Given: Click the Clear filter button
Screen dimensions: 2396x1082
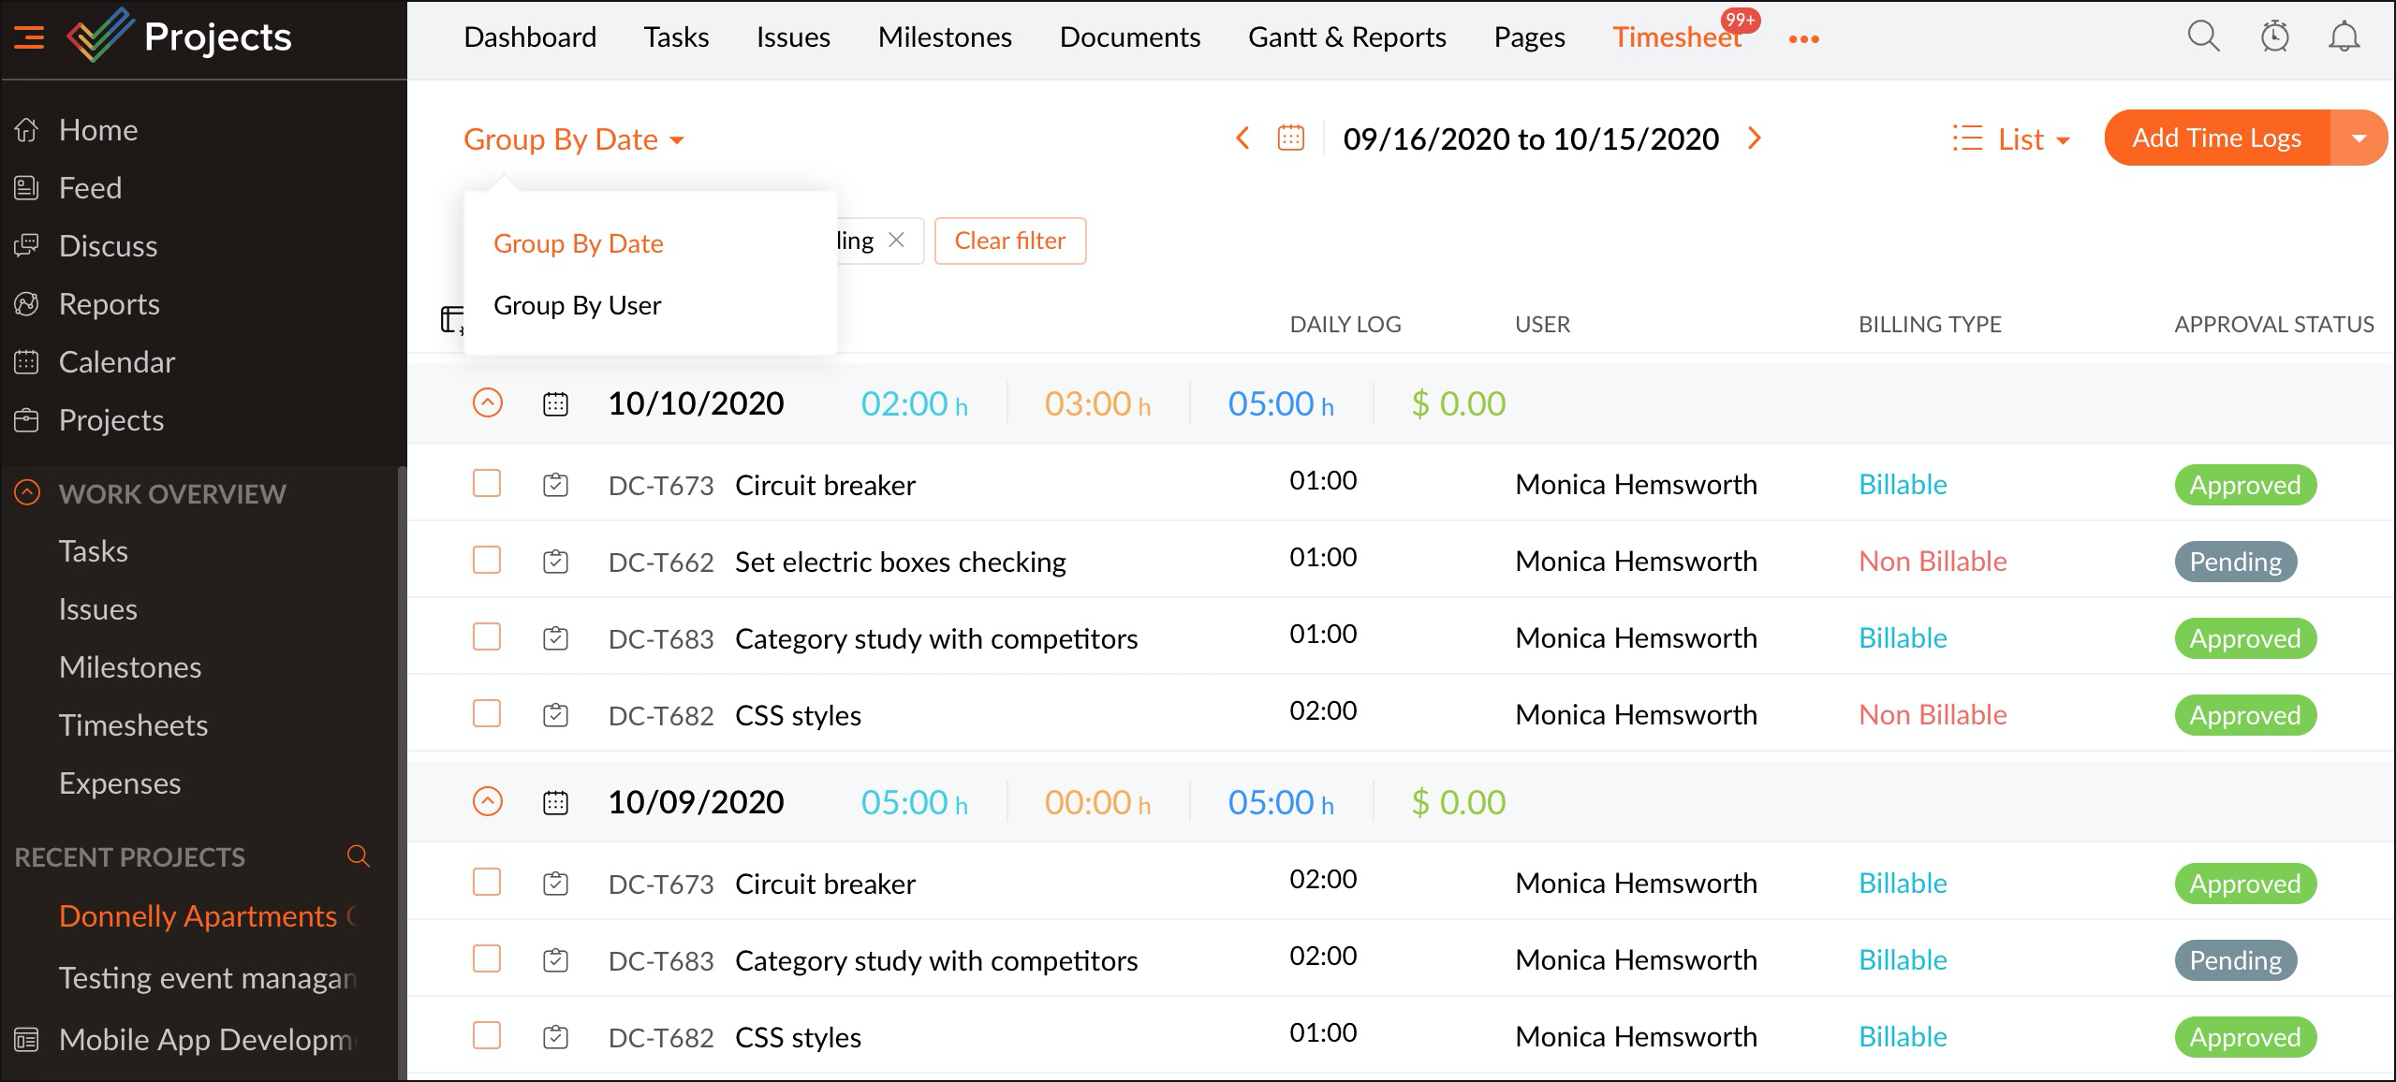Looking at the screenshot, I should click(x=1009, y=241).
